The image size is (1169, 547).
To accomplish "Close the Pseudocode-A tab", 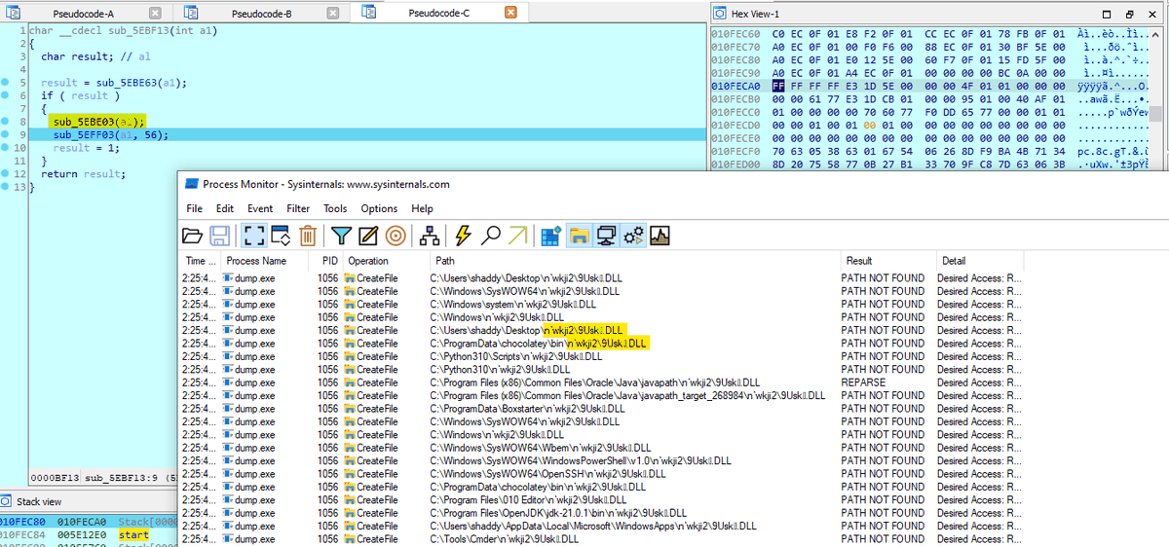I will point(156,13).
